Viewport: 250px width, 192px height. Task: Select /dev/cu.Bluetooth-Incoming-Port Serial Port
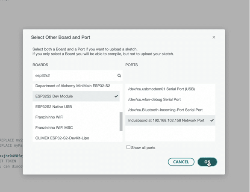(170, 110)
